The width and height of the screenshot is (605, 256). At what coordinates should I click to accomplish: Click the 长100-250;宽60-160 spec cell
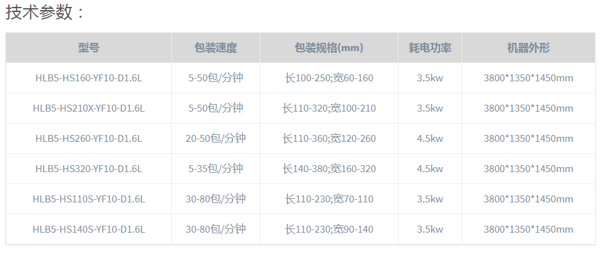pyautogui.click(x=329, y=78)
